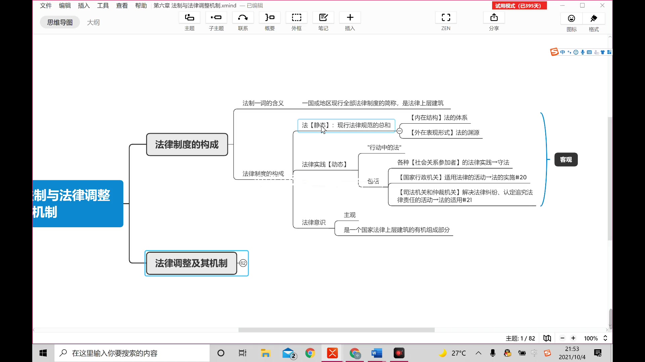Click Windows search input box

pos(132,353)
